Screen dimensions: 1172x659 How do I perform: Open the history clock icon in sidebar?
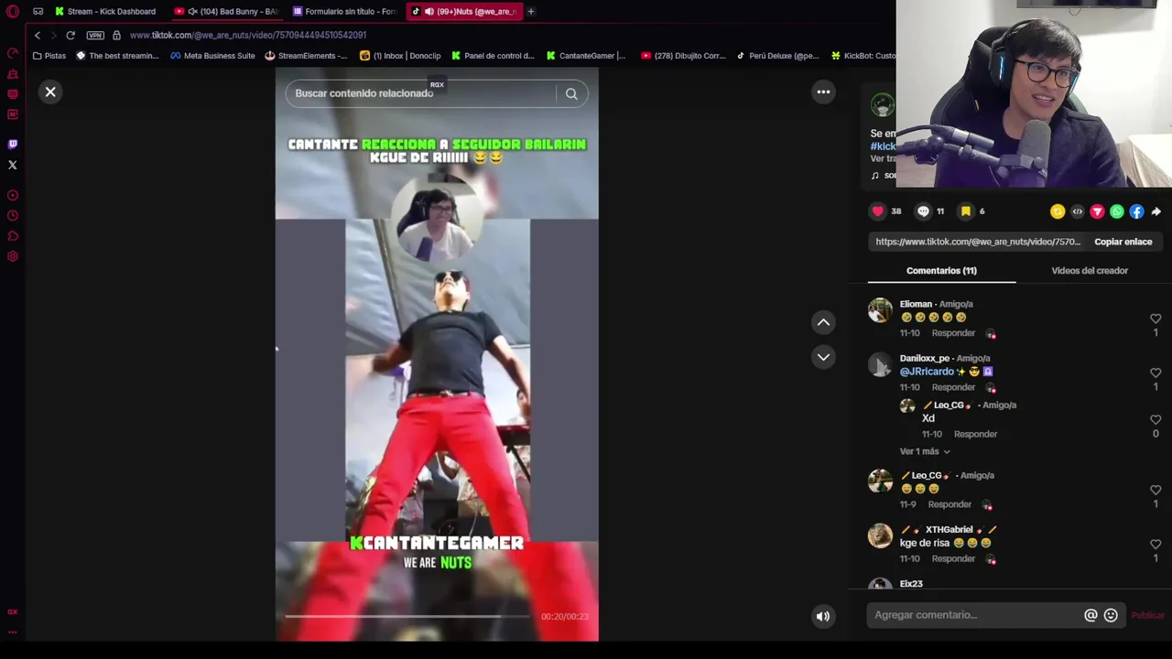click(x=13, y=216)
